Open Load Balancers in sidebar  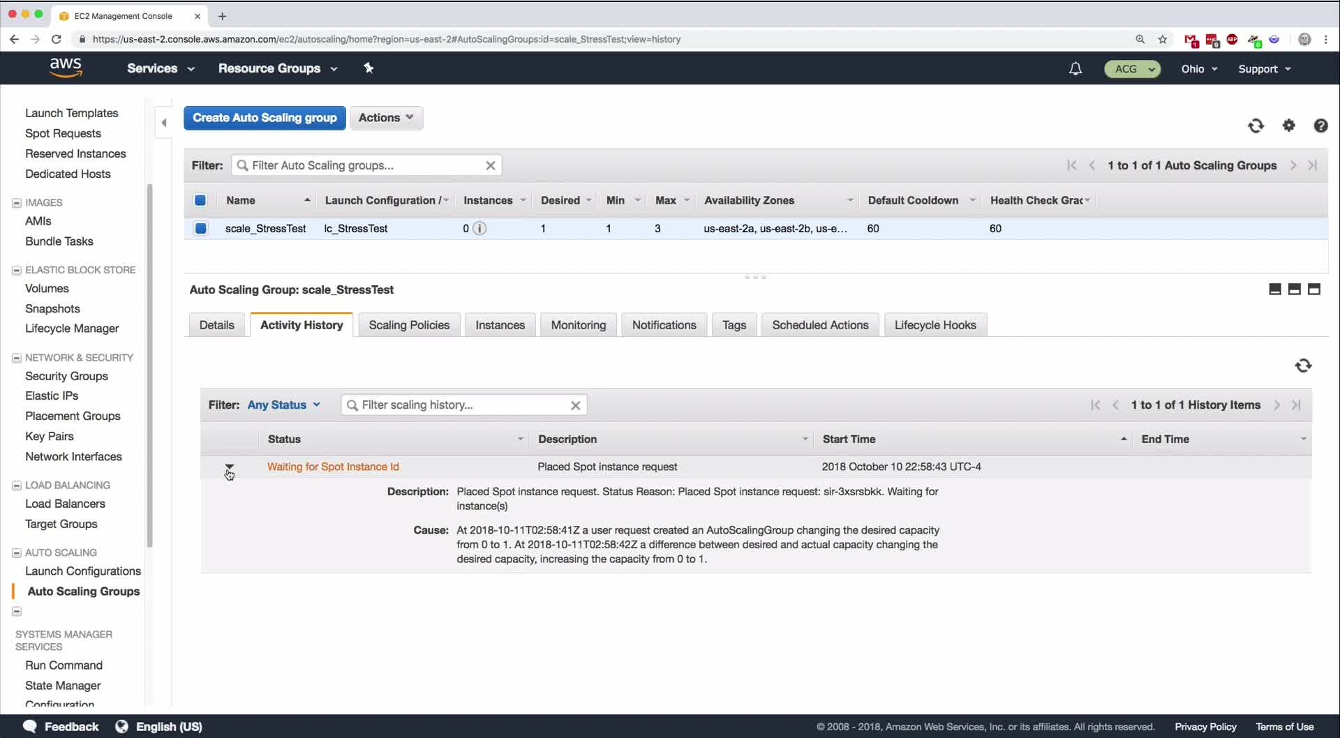(65, 504)
